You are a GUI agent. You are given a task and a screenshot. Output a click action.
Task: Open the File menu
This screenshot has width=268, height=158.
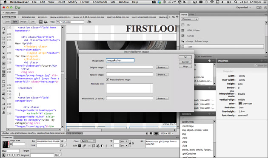[x=34, y=2]
